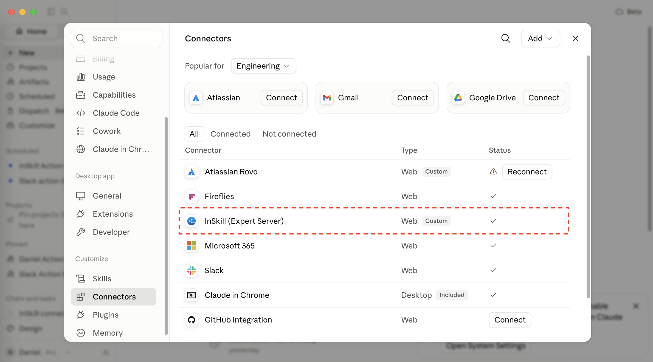Select Connectors in the settings sidebar
This screenshot has width=653, height=362.
(114, 297)
